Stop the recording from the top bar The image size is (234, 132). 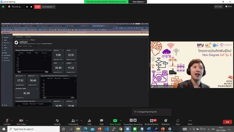coord(31,6)
